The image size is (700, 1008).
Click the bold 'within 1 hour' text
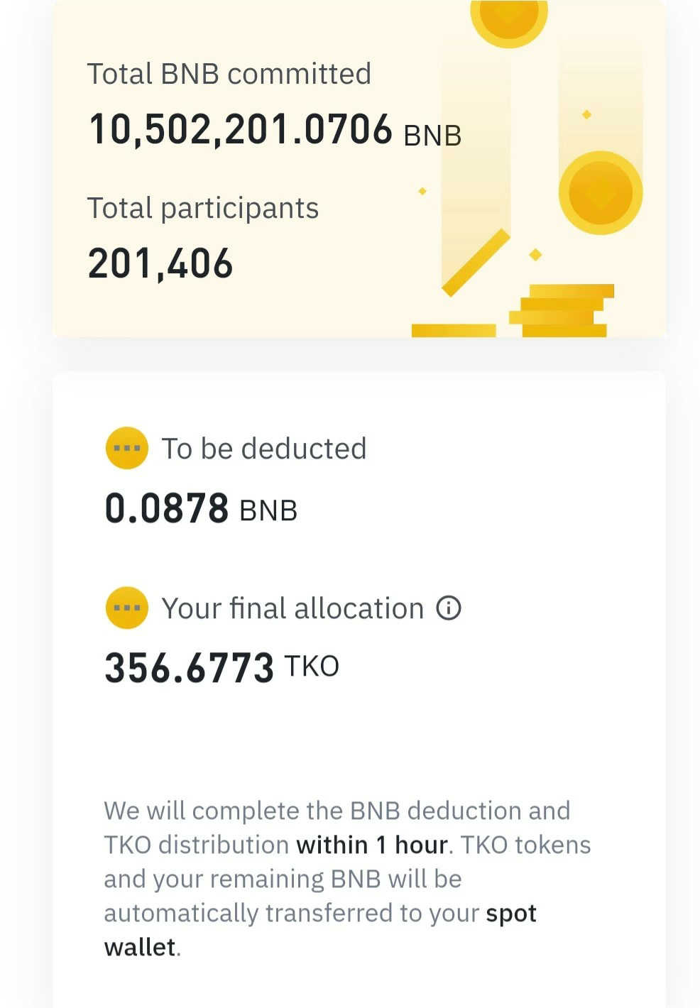click(x=372, y=845)
